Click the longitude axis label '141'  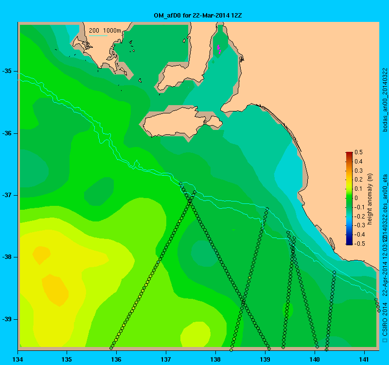[x=364, y=359]
